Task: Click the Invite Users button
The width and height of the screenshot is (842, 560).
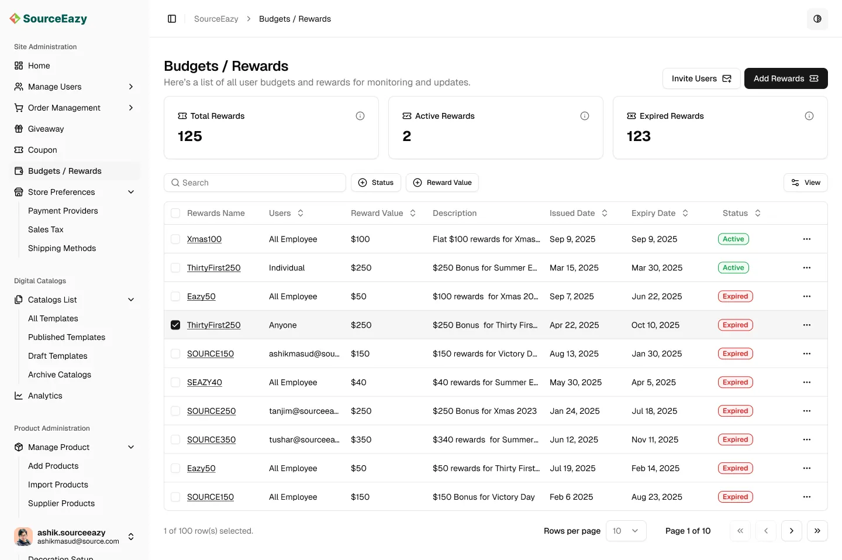Action: point(702,78)
